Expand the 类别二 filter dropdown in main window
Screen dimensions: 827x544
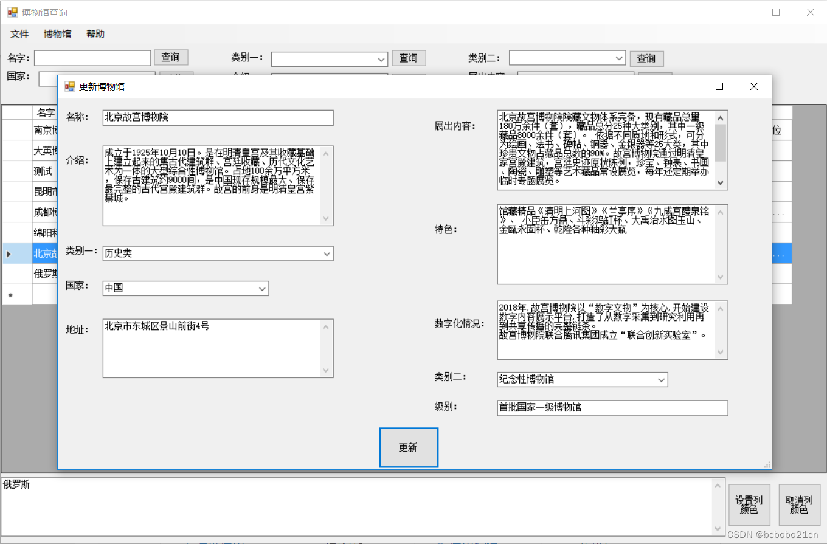[x=620, y=59]
